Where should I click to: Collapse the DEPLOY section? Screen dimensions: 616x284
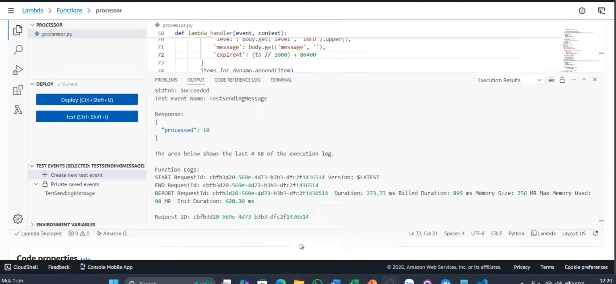(32, 84)
